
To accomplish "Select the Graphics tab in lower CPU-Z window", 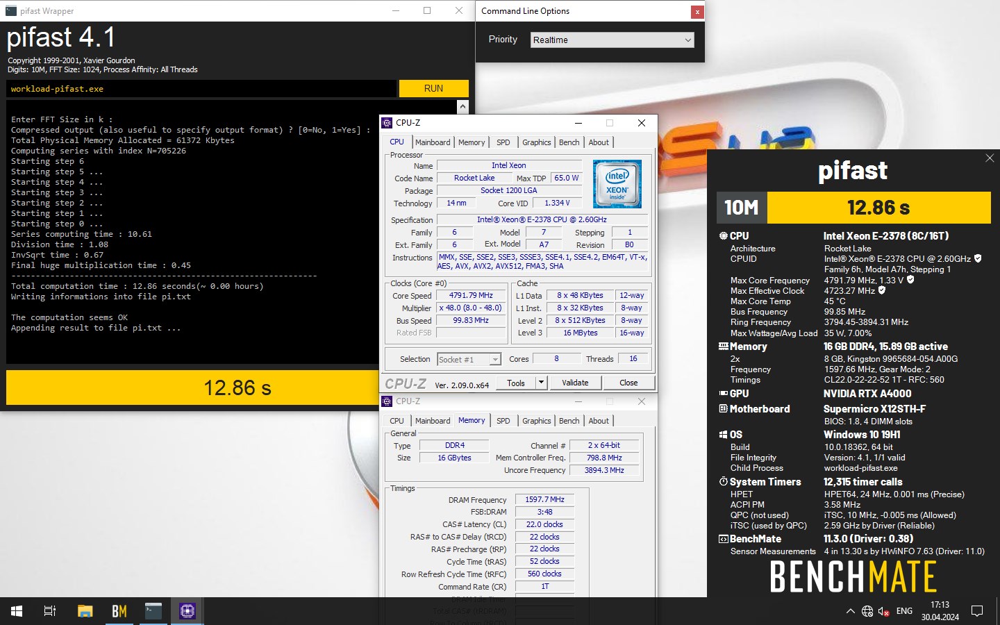I will point(537,421).
